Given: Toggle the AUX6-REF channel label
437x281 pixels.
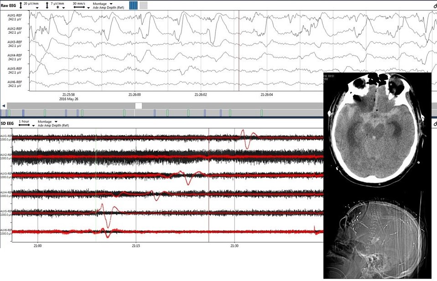Looking at the screenshot, I should coord(15,82).
